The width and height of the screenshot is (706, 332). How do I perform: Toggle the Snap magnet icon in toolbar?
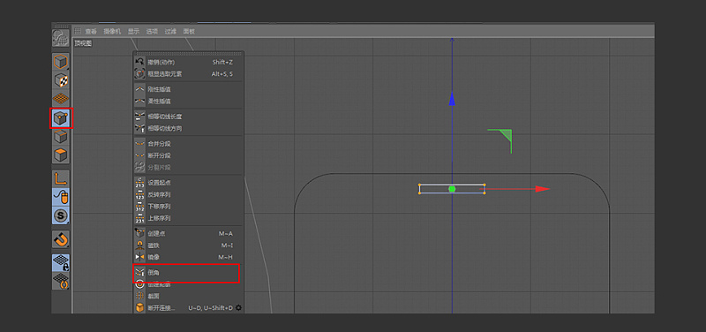point(60,239)
